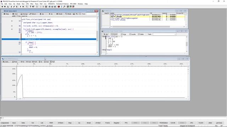Screen dimensions: 227x127
Task: Click the Return checkmark icon in main toolbar
Action: coord(14,7)
